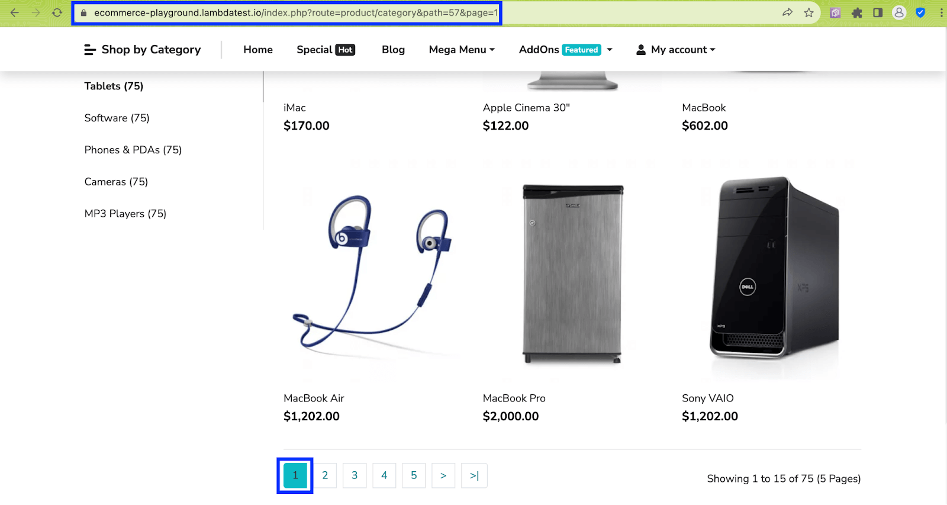Viewport: 947px width, 505px height.
Task: Click the share page icon
Action: coord(787,12)
